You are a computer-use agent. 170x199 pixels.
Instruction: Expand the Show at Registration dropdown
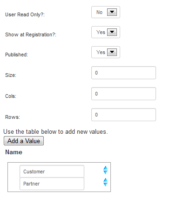point(112,32)
